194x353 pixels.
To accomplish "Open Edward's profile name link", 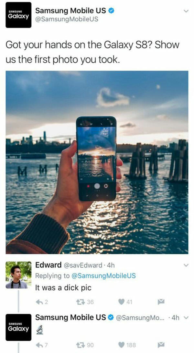I will tap(48, 265).
